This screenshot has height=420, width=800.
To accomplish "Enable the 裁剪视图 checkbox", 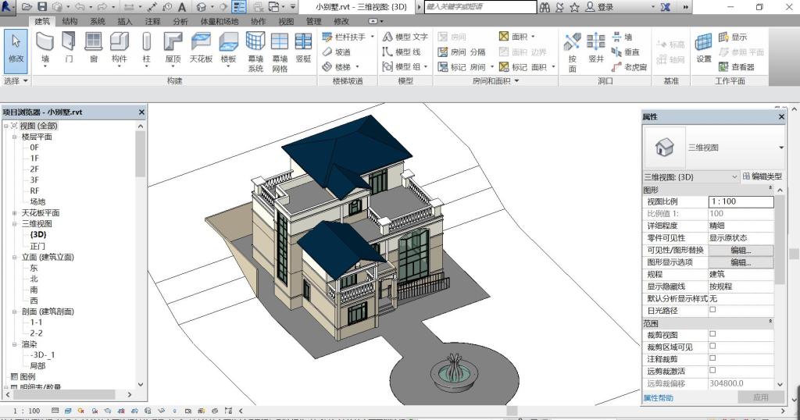I will click(x=712, y=334).
